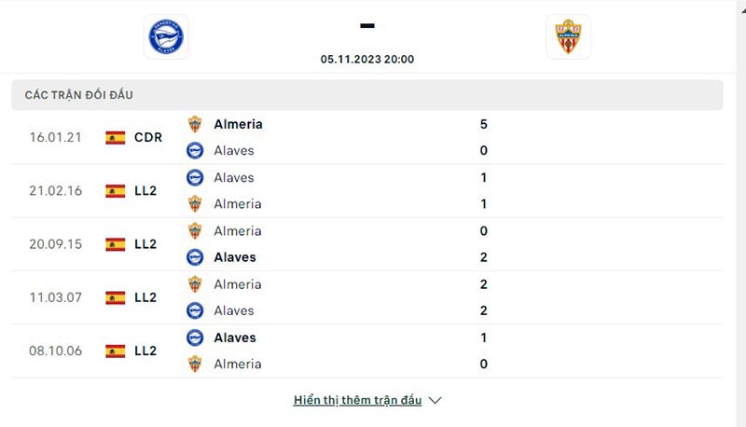Click the score 5 for Almeria

[x=483, y=124]
